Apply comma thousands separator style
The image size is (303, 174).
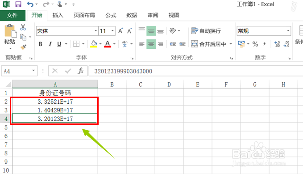click(x=265, y=44)
